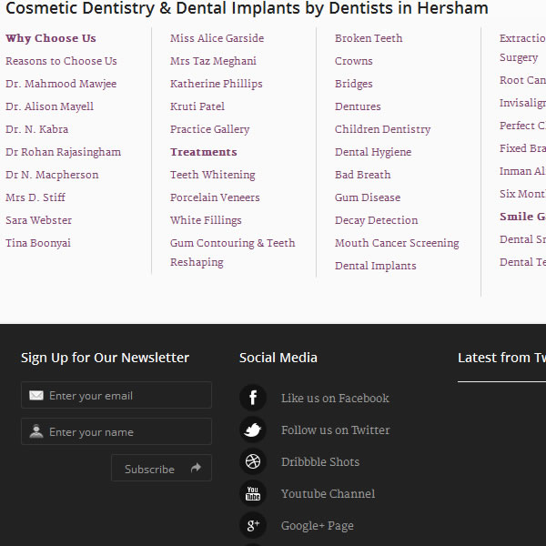Viewport: 546px width, 546px height.
Task: Click the envelope icon in email field
Action: [x=36, y=396]
